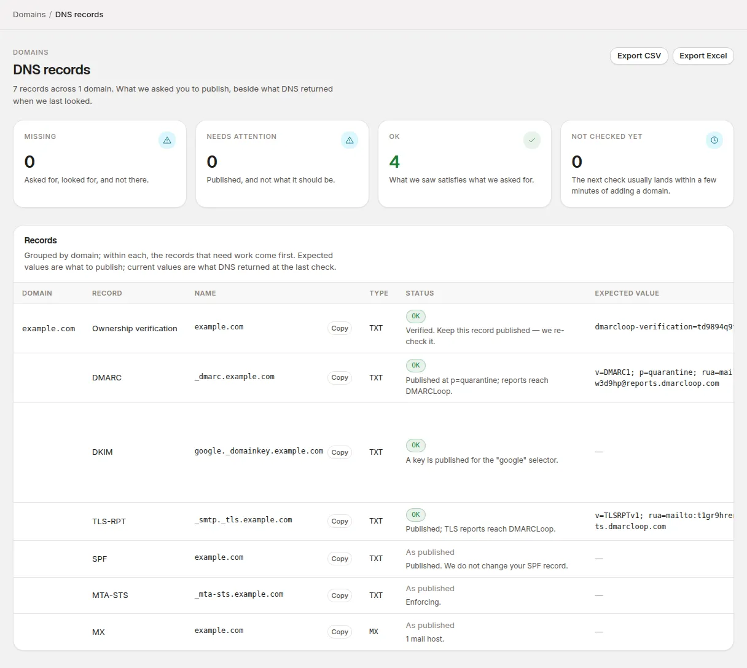Click the google._domainkey.example.com name text
Screen dimensions: 747x668
click(259, 451)
